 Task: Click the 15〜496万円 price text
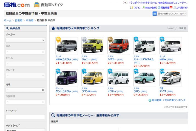pyautogui.click(x=116, y=95)
